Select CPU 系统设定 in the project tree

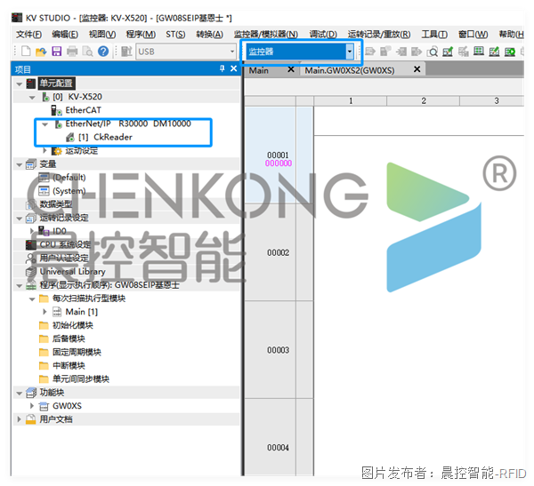point(65,244)
